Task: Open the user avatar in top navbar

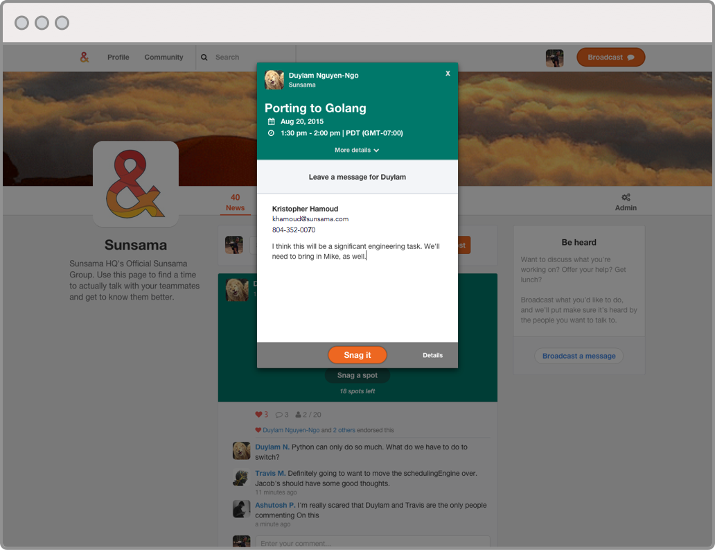Action: [554, 58]
